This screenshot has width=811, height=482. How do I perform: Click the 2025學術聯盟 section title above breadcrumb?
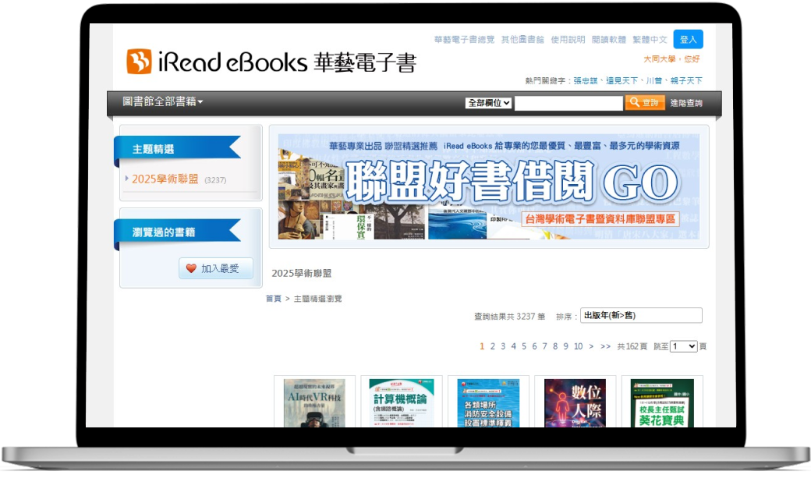pos(302,273)
